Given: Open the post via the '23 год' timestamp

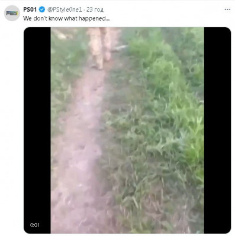Looking at the screenshot, I should click(95, 9).
